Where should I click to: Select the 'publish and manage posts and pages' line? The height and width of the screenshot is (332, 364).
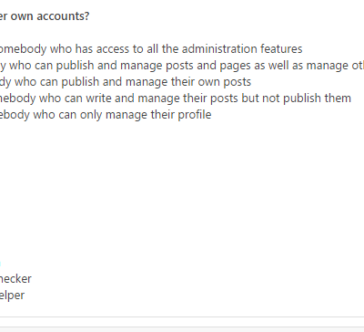click(x=182, y=66)
